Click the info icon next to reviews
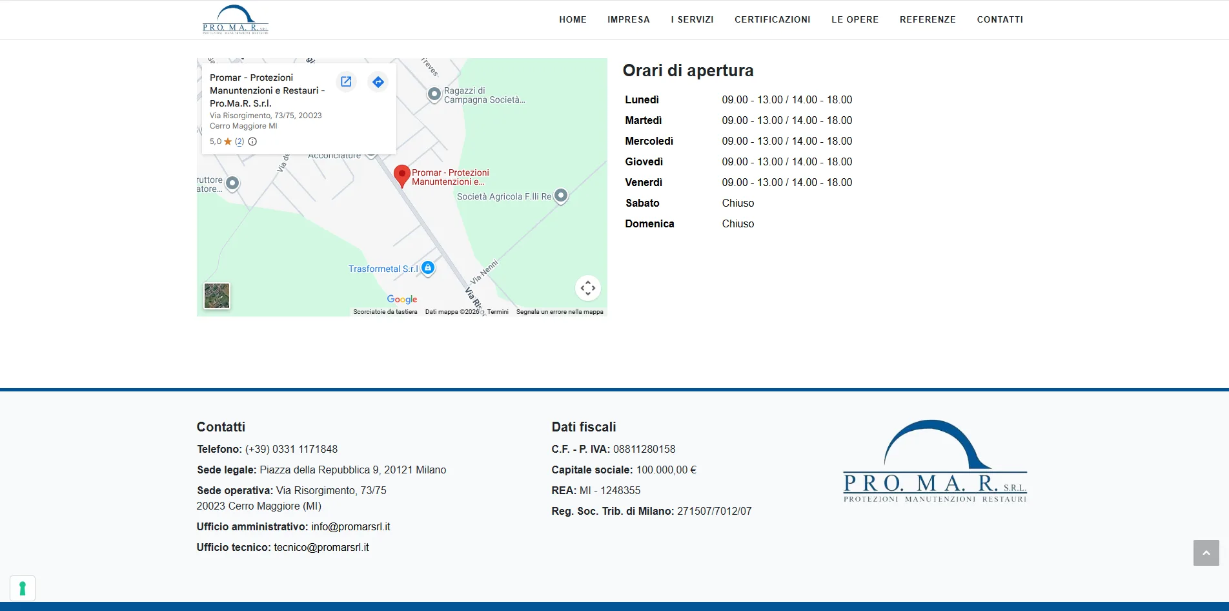 point(252,141)
